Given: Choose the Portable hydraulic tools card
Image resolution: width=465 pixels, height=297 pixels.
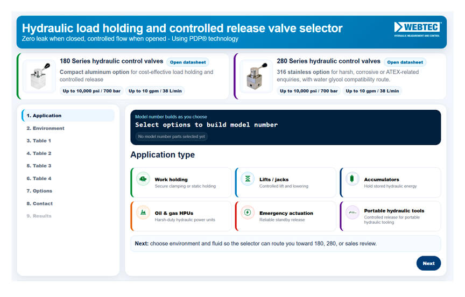Looking at the screenshot, I should (x=390, y=216).
